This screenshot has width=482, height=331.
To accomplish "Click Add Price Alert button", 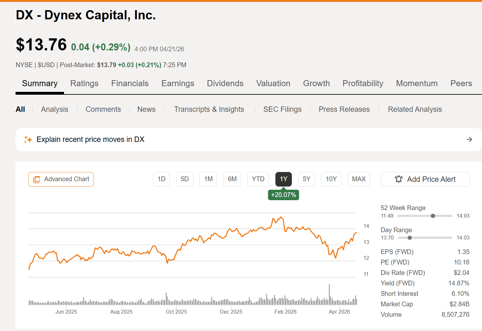I will coord(425,179).
